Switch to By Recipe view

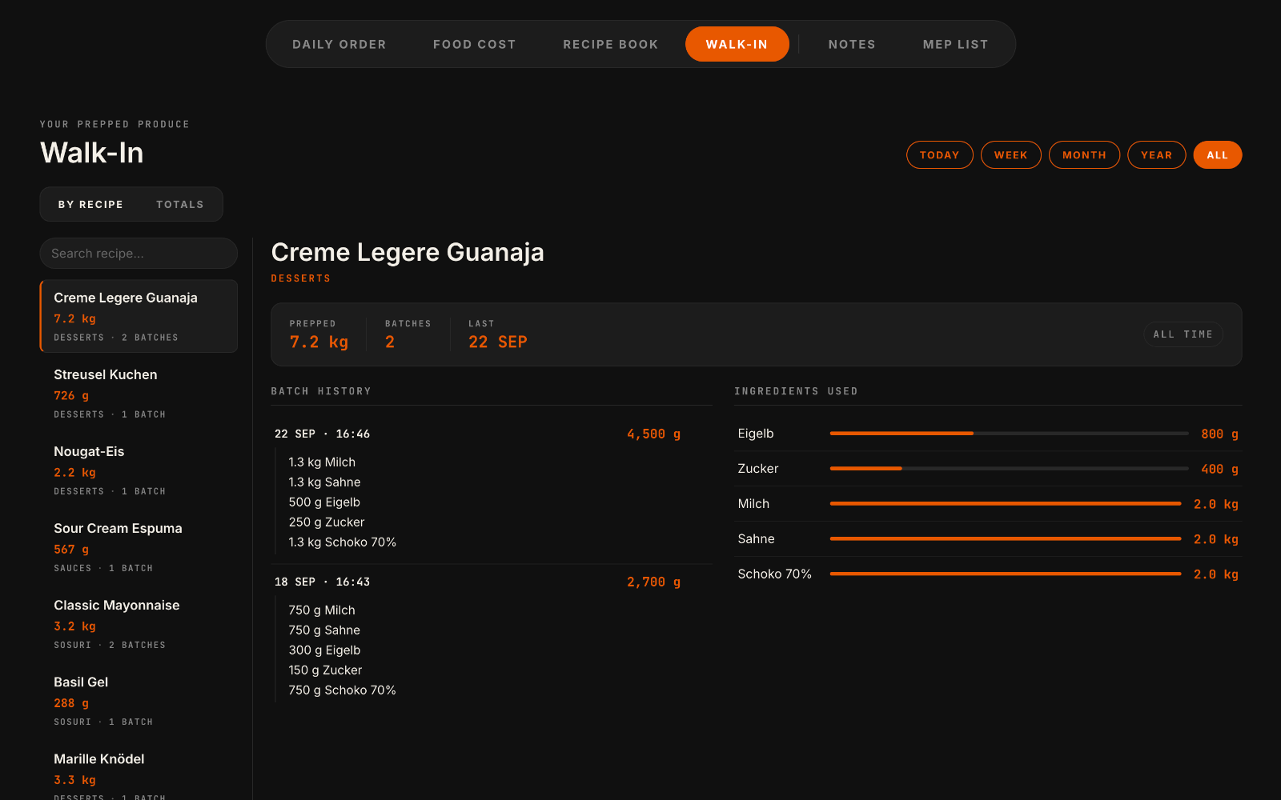(x=90, y=205)
